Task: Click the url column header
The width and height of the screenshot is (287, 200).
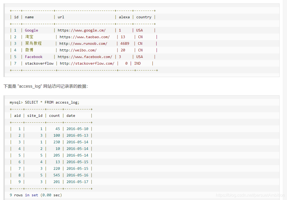Action: click(61, 17)
